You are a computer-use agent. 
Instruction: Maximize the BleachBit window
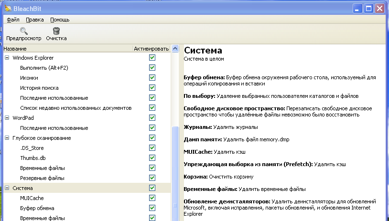point(368,9)
